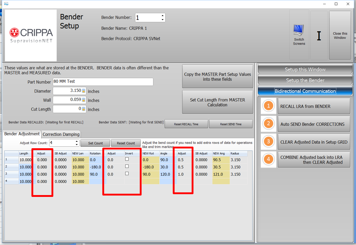
Task: Click orange circle number 4 icon
Action: [268, 159]
